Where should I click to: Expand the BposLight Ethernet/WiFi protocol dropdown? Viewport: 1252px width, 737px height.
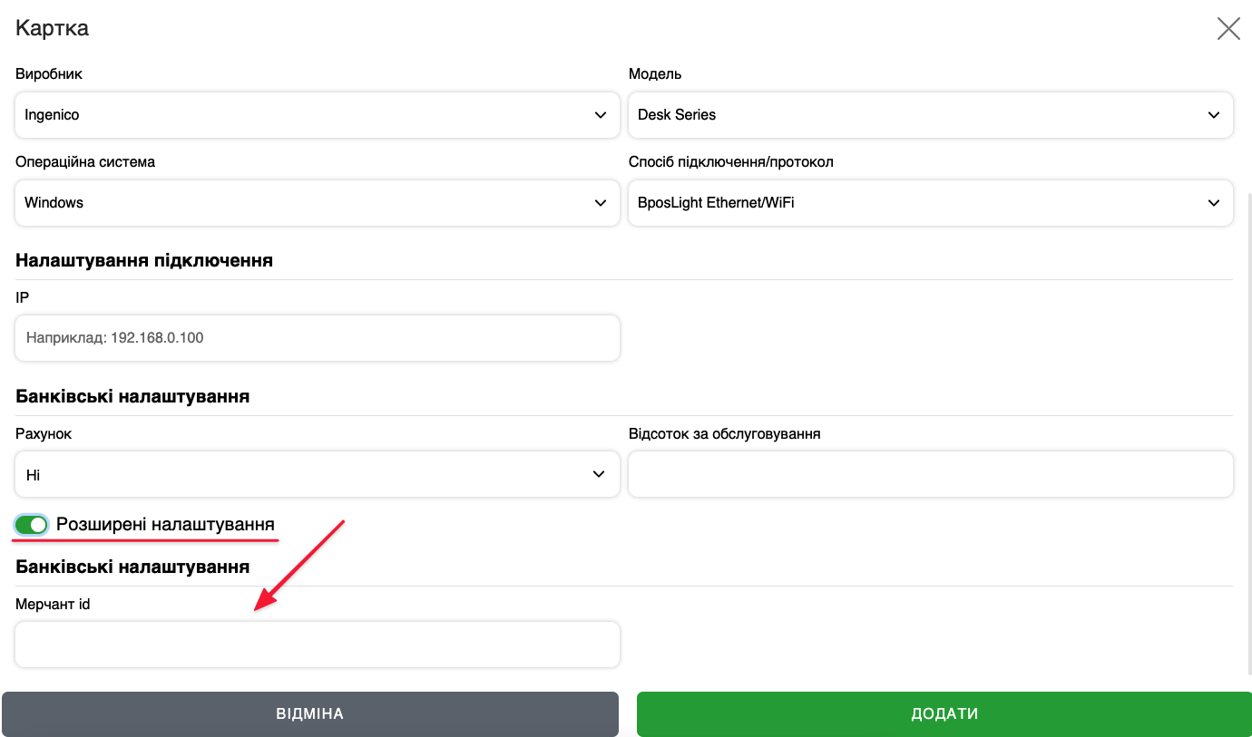pos(930,203)
